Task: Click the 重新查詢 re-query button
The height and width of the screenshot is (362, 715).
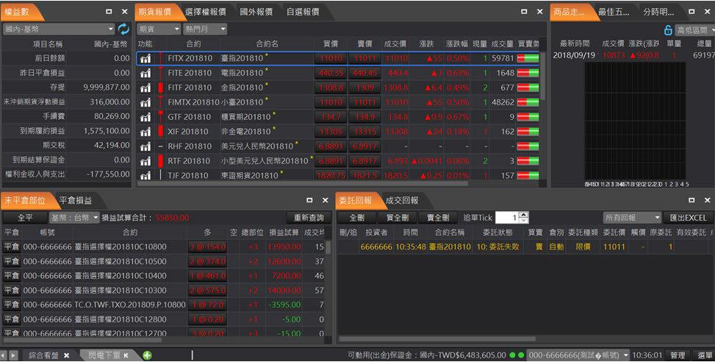Action: point(309,218)
